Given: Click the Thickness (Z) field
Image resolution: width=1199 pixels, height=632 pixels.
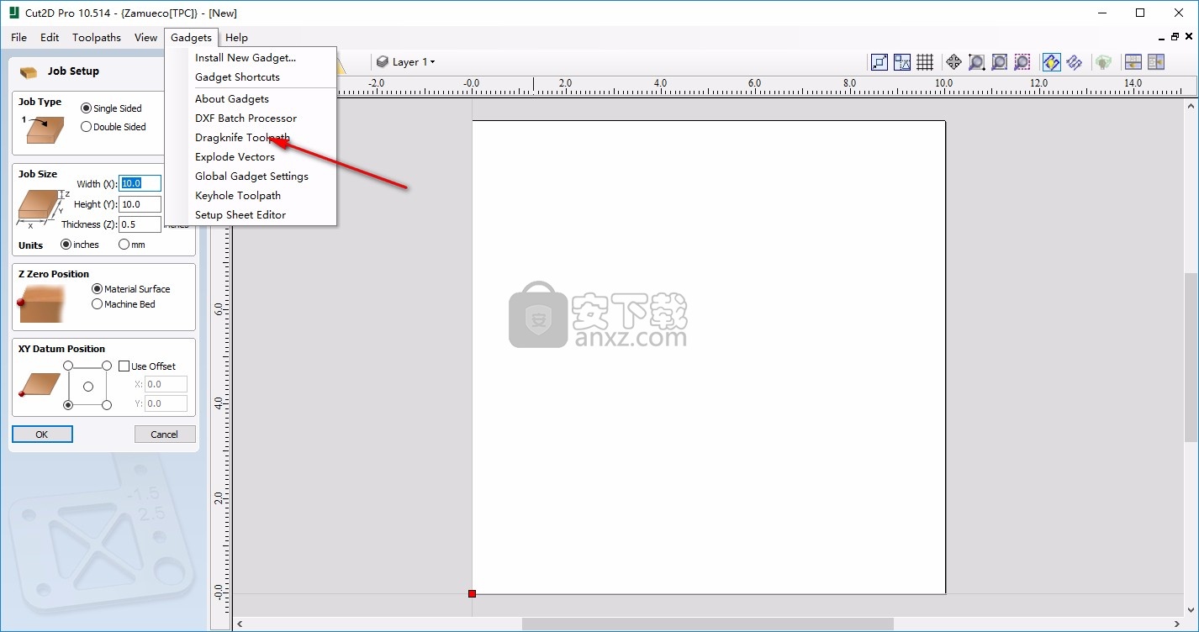Looking at the screenshot, I should pyautogui.click(x=140, y=224).
